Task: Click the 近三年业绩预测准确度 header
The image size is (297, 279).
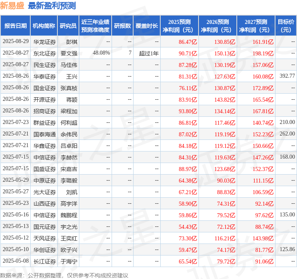Action: (95, 26)
